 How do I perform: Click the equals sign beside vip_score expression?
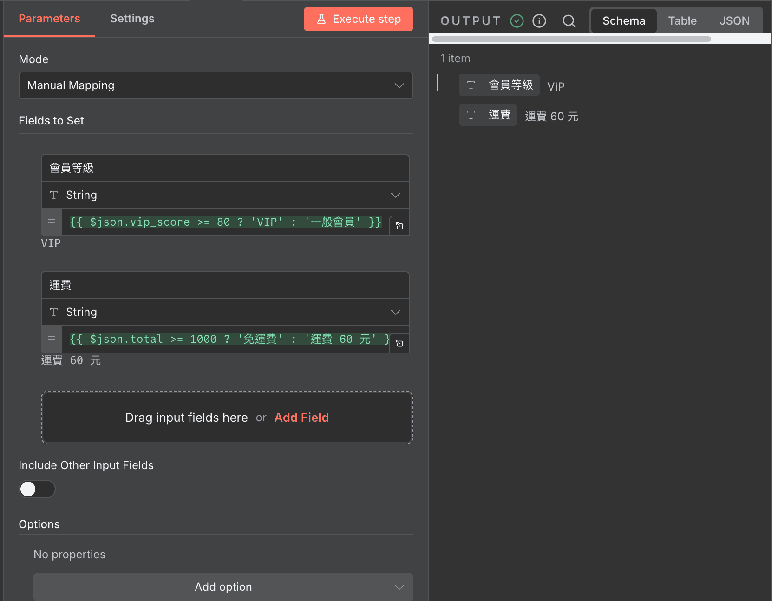pos(52,222)
